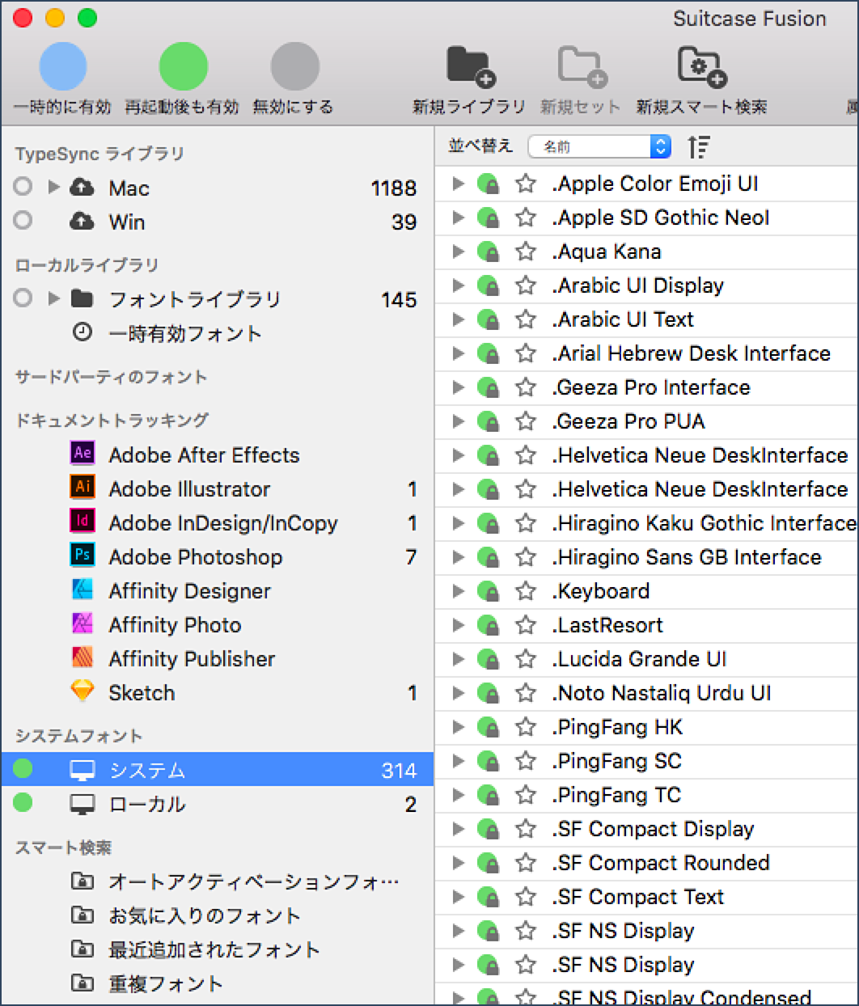This screenshot has height=1006, width=859.
Task: Select the Sketch diamond icon
Action: pyautogui.click(x=83, y=691)
